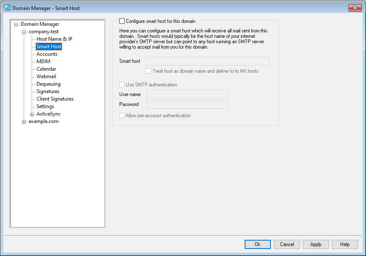Open the MDIM page
This screenshot has width=366, height=256.
[x=43, y=62]
